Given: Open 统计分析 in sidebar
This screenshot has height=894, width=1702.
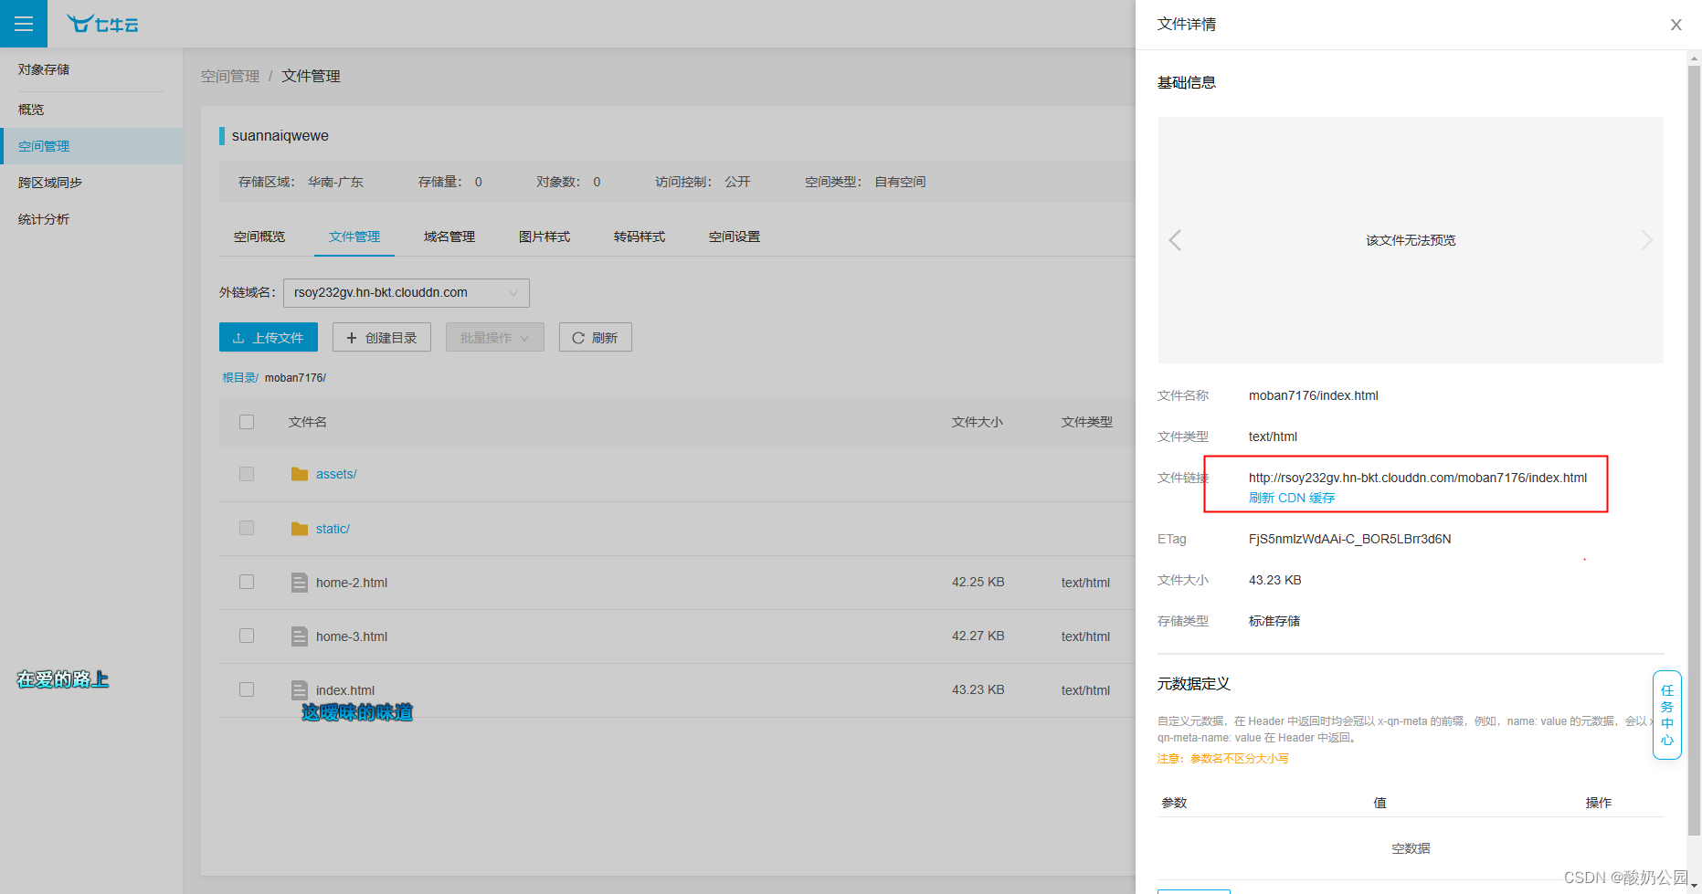Looking at the screenshot, I should pyautogui.click(x=91, y=219).
